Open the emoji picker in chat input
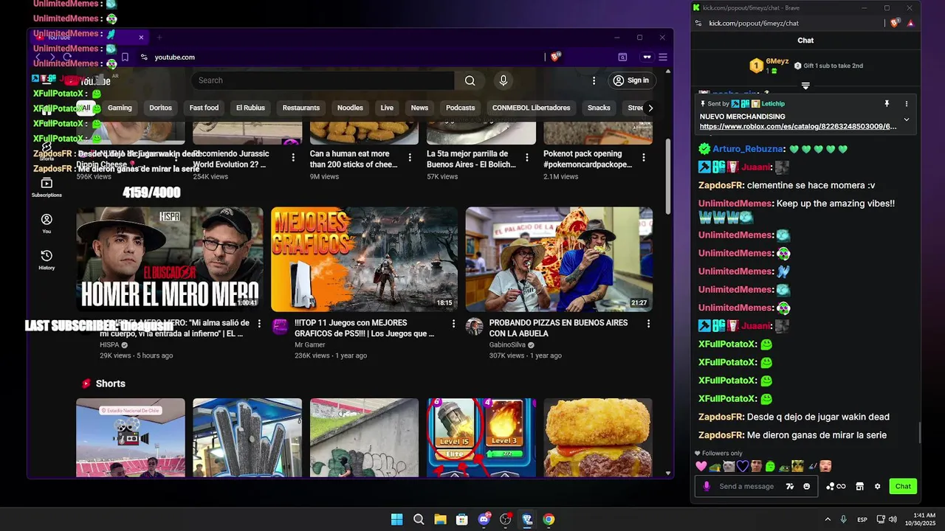This screenshot has width=945, height=531. 806,487
